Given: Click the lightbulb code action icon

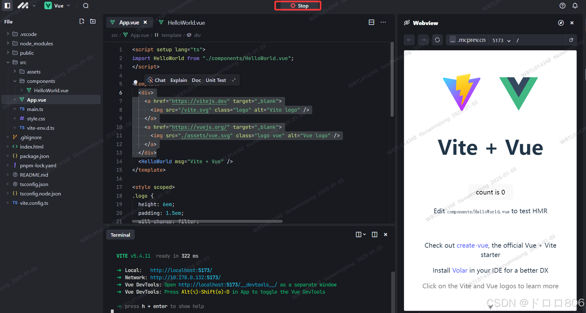Looking at the screenshot, I should coord(135,83).
